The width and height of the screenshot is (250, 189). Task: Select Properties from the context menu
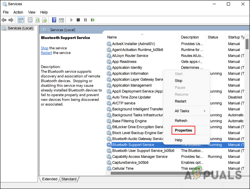click(x=183, y=130)
